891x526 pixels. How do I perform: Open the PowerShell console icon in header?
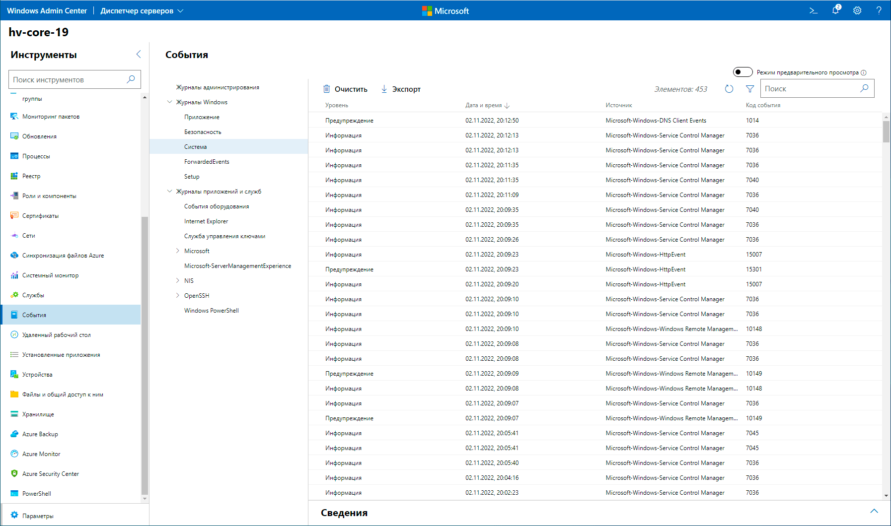[x=813, y=10]
